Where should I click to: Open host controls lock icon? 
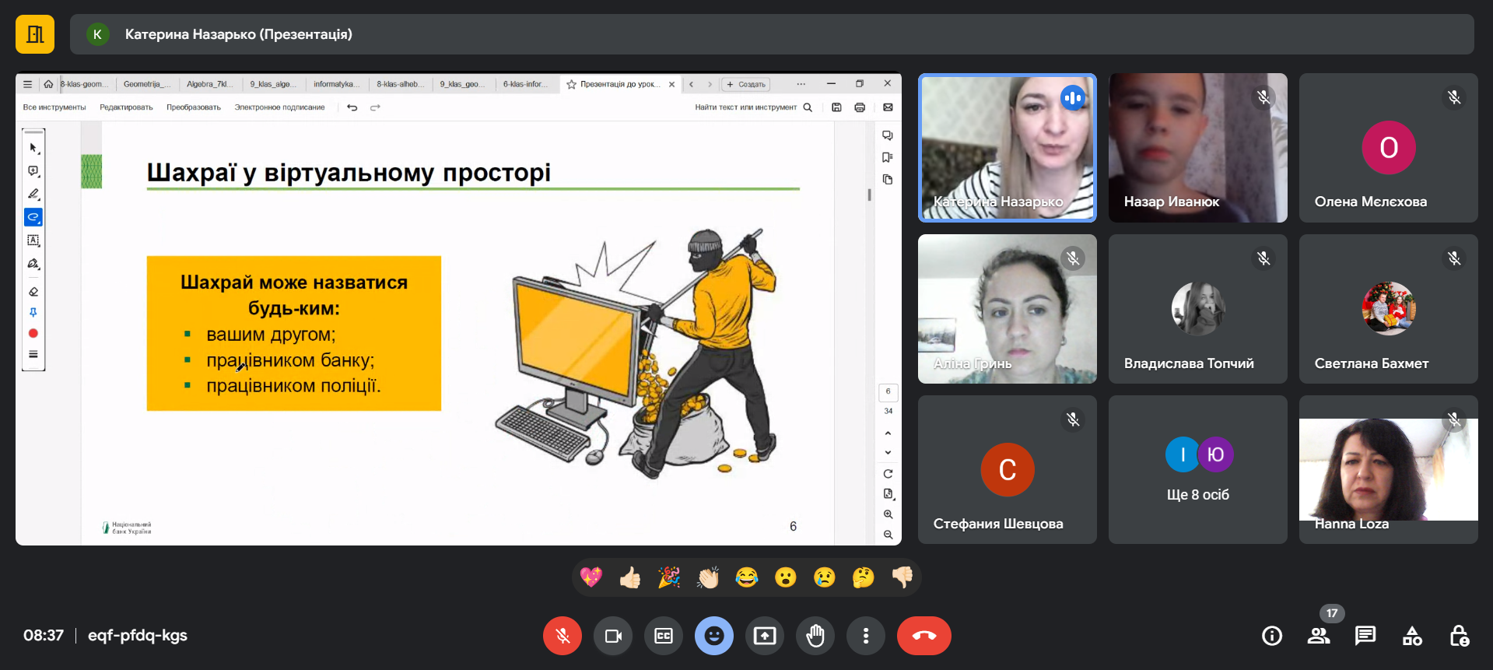pyautogui.click(x=1459, y=636)
